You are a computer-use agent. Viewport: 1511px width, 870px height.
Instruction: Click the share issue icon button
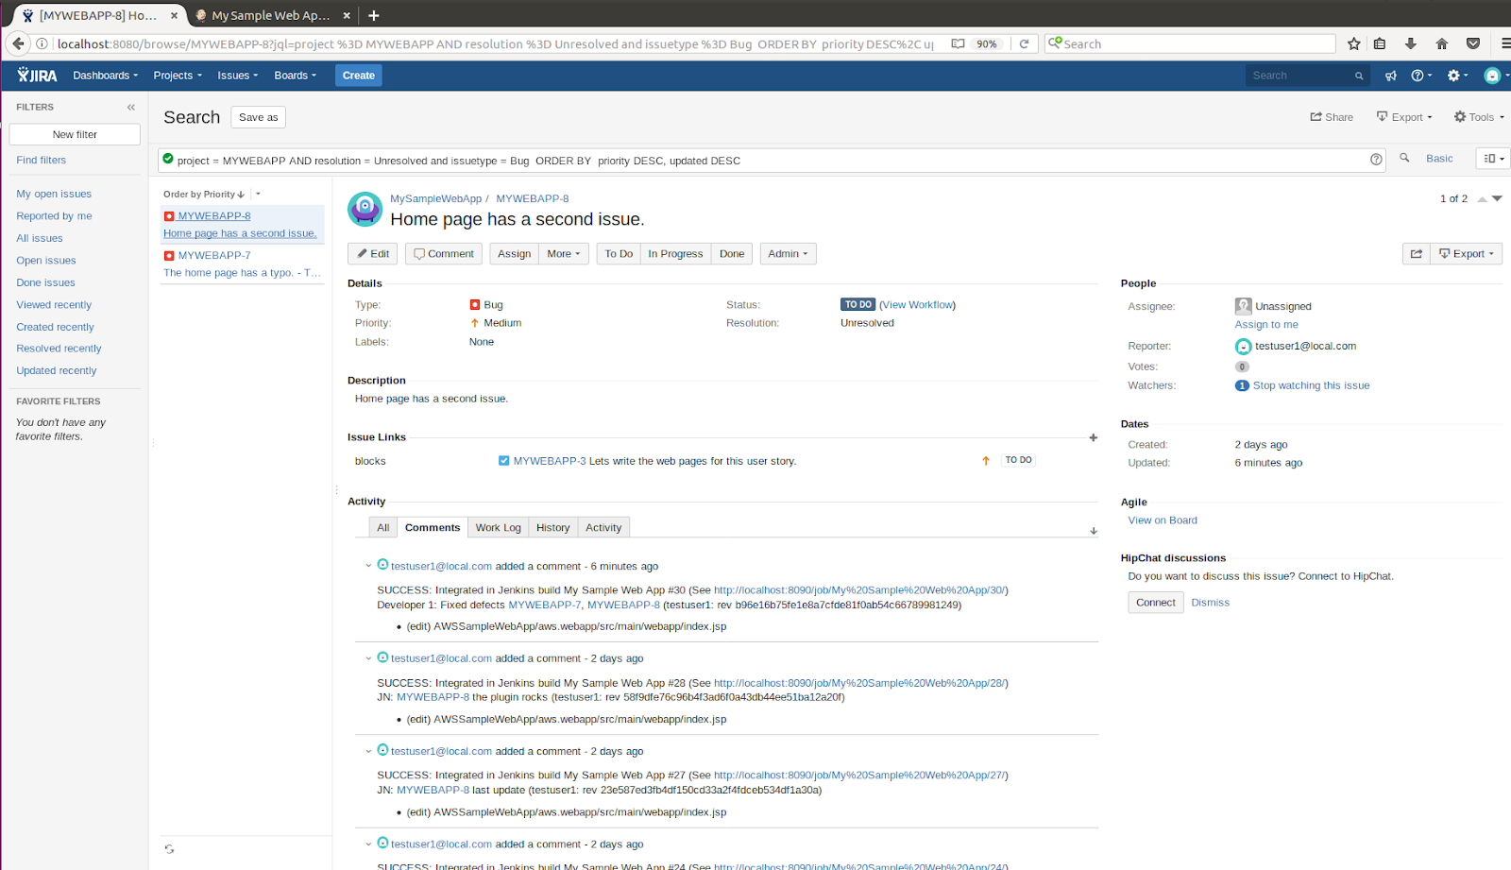[1417, 254]
